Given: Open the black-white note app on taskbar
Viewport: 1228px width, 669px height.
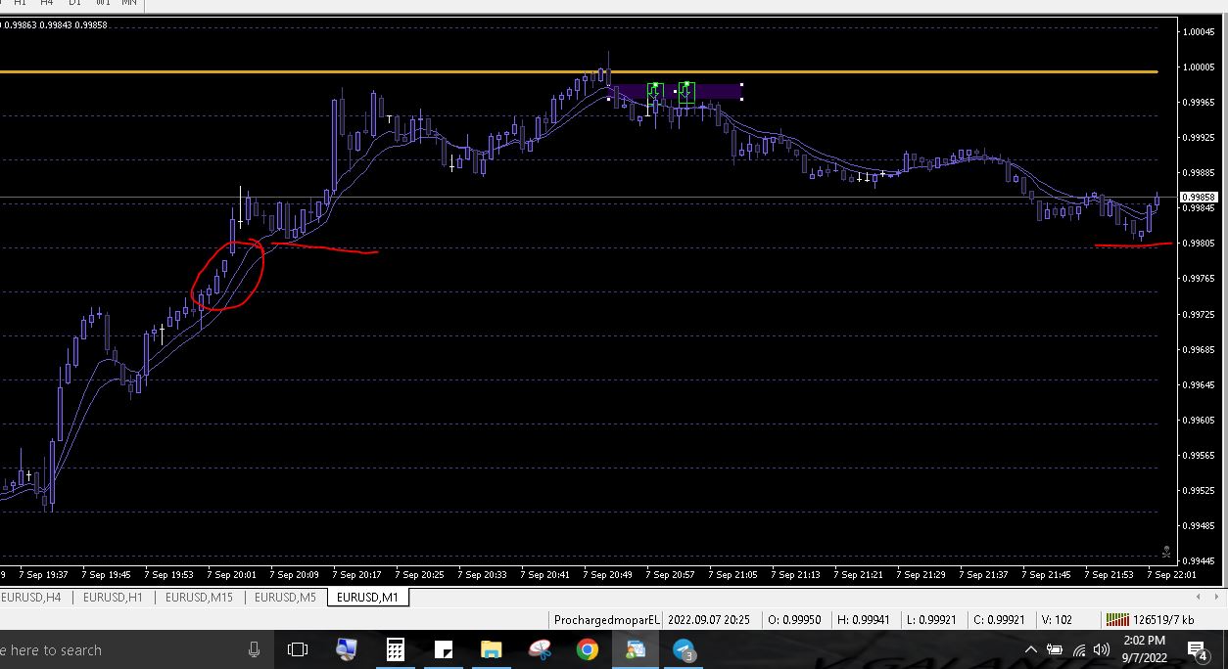Looking at the screenshot, I should (443, 649).
